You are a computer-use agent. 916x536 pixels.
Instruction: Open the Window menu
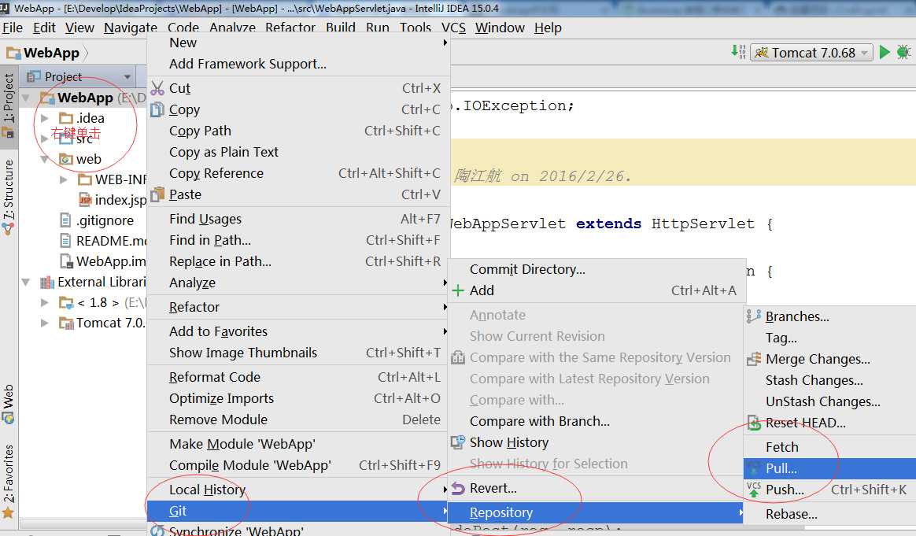tap(500, 28)
